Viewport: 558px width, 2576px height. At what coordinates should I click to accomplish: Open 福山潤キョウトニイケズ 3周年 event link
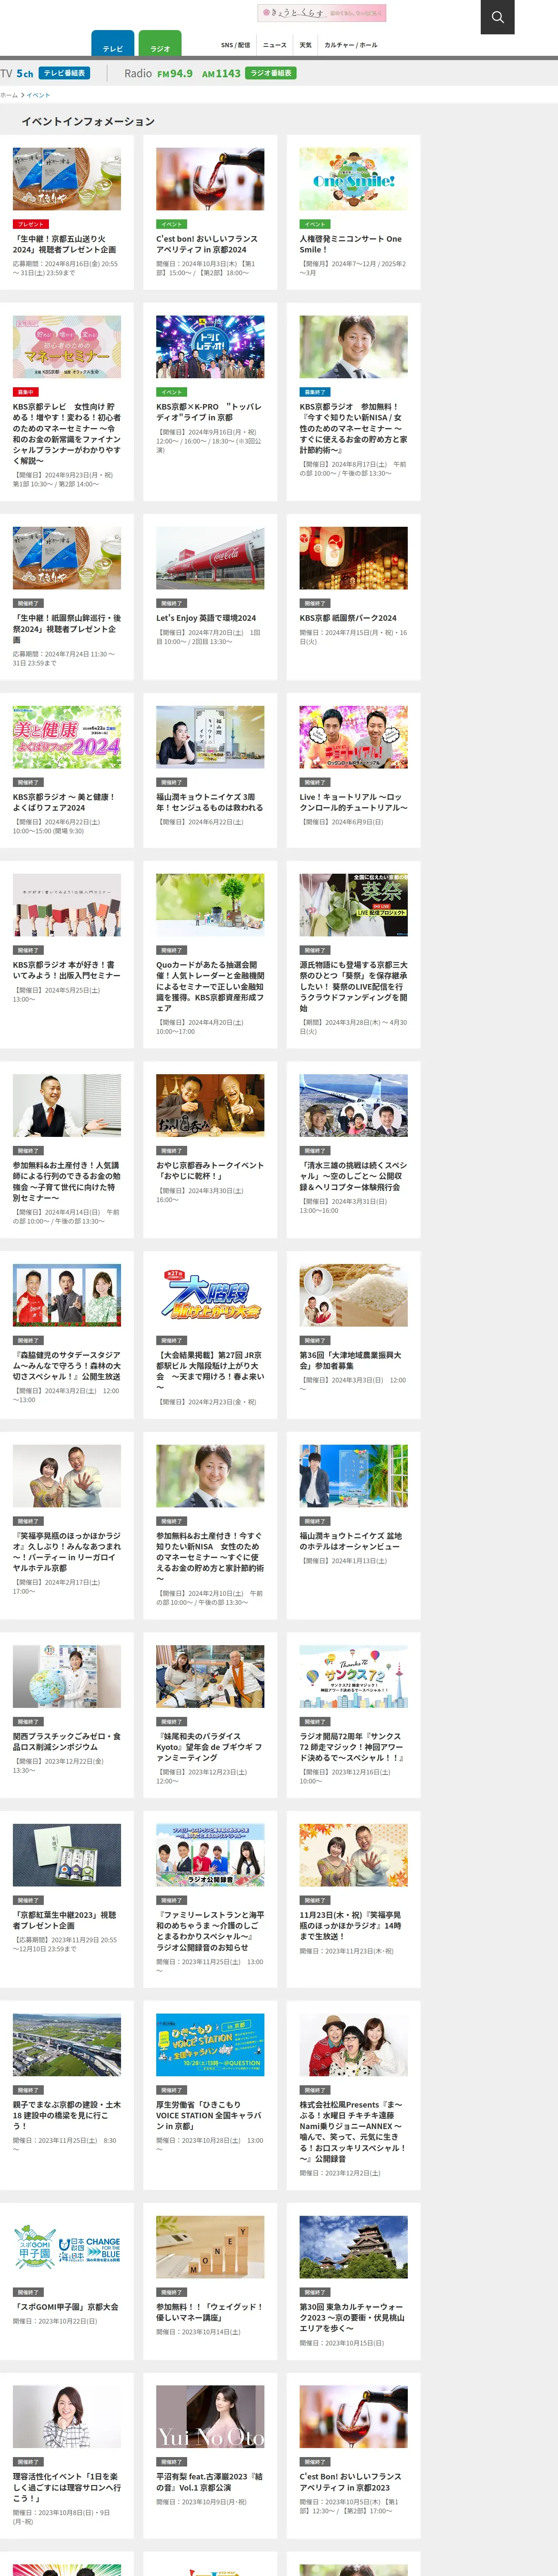click(x=210, y=802)
